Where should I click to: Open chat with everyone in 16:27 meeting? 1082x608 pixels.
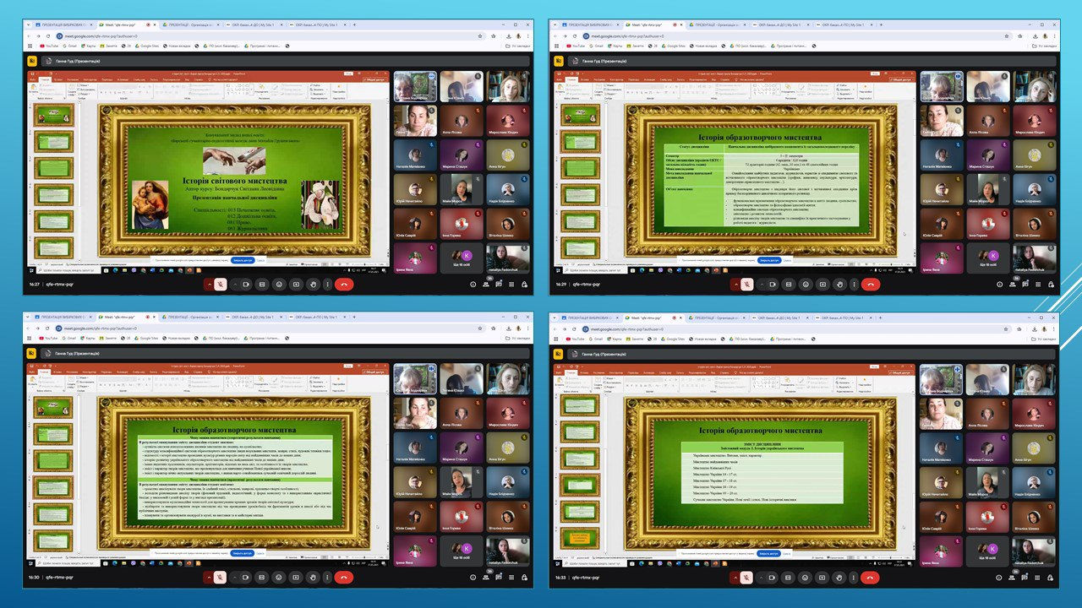click(499, 285)
